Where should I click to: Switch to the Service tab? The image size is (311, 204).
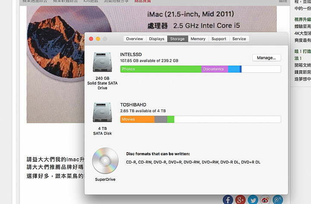(239, 39)
